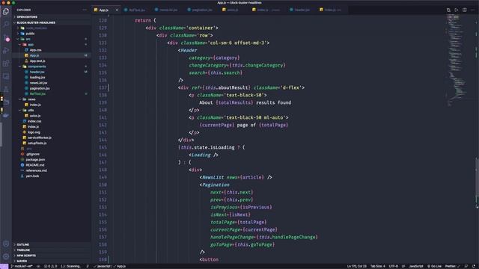Click the Explorer more actions ellipsis
This screenshot has height=269, width=479.
85,10
